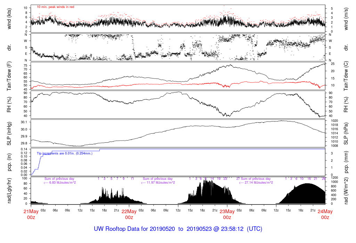The height and width of the screenshot is (243, 356).
Task: Click the left 'RH (%)' axis label
Action: (x=9, y=104)
